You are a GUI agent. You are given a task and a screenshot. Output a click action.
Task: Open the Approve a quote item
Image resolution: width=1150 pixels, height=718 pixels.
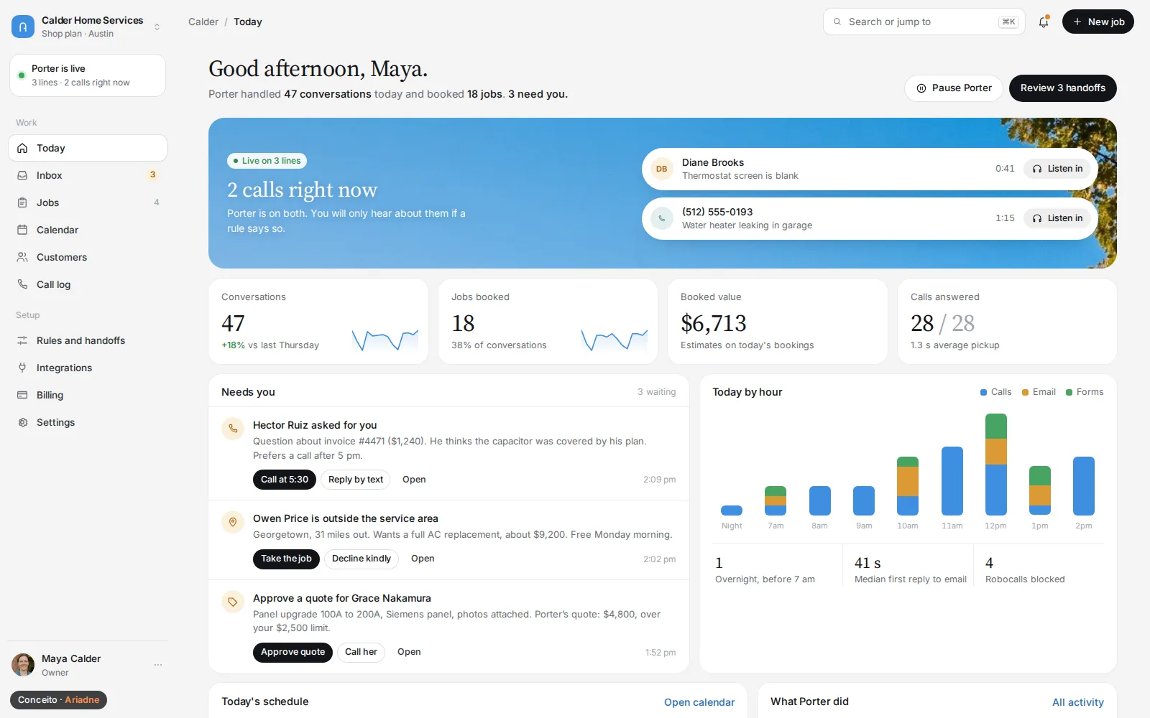409,652
